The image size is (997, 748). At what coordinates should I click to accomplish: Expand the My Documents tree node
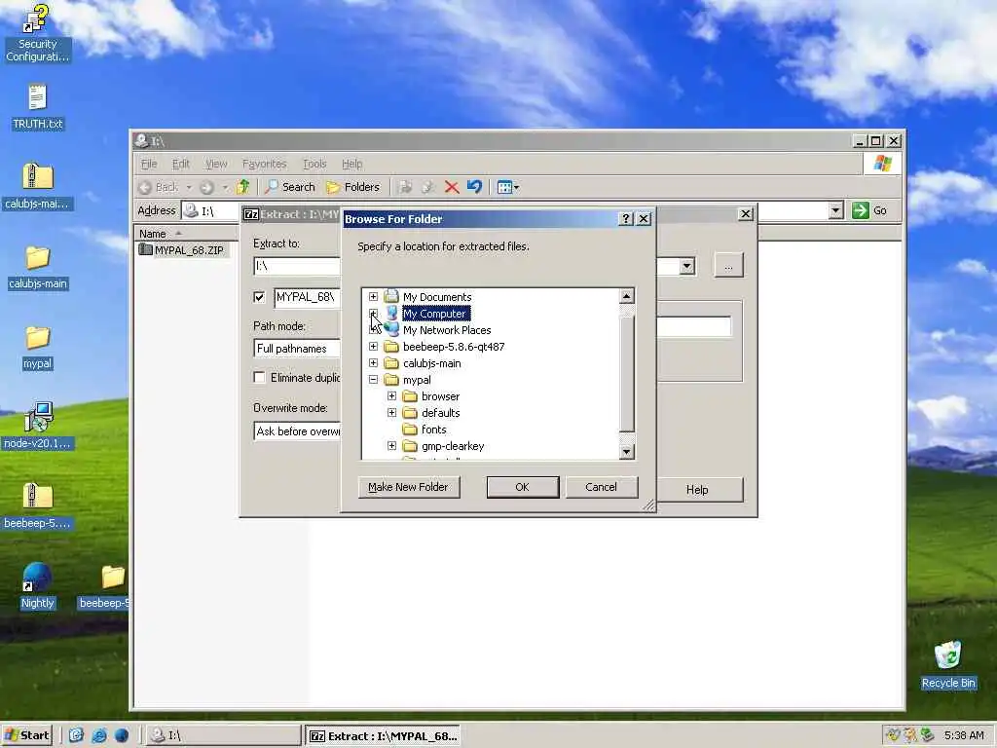coord(373,297)
